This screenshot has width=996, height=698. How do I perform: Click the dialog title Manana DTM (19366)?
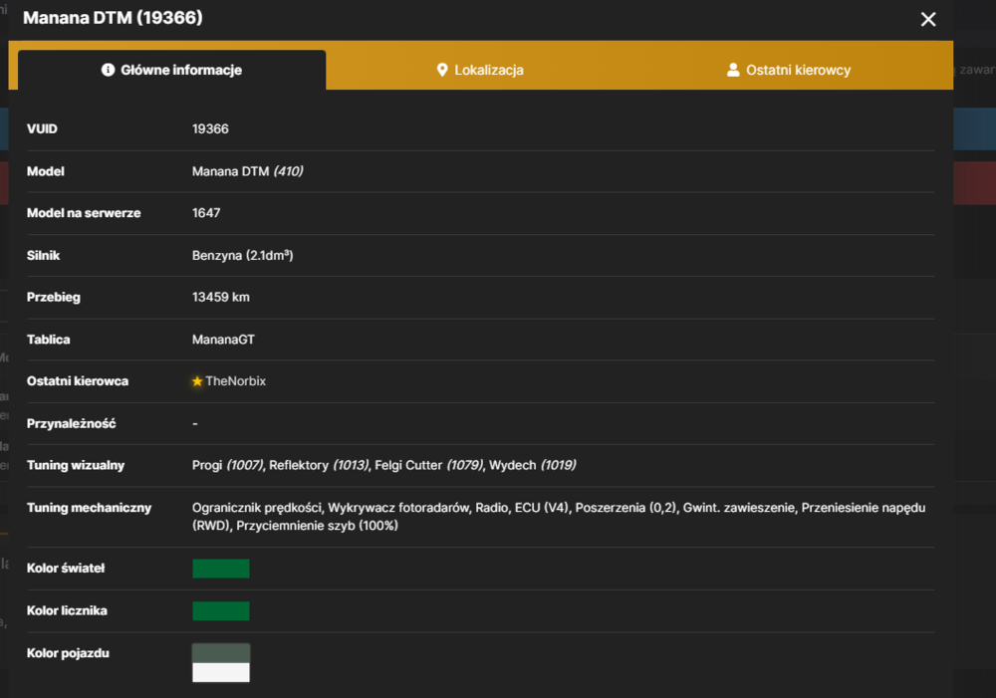[x=114, y=18]
